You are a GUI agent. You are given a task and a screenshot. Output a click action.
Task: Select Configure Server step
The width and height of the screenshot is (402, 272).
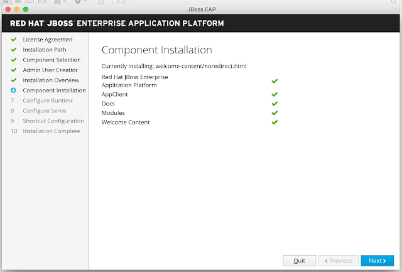pos(45,111)
